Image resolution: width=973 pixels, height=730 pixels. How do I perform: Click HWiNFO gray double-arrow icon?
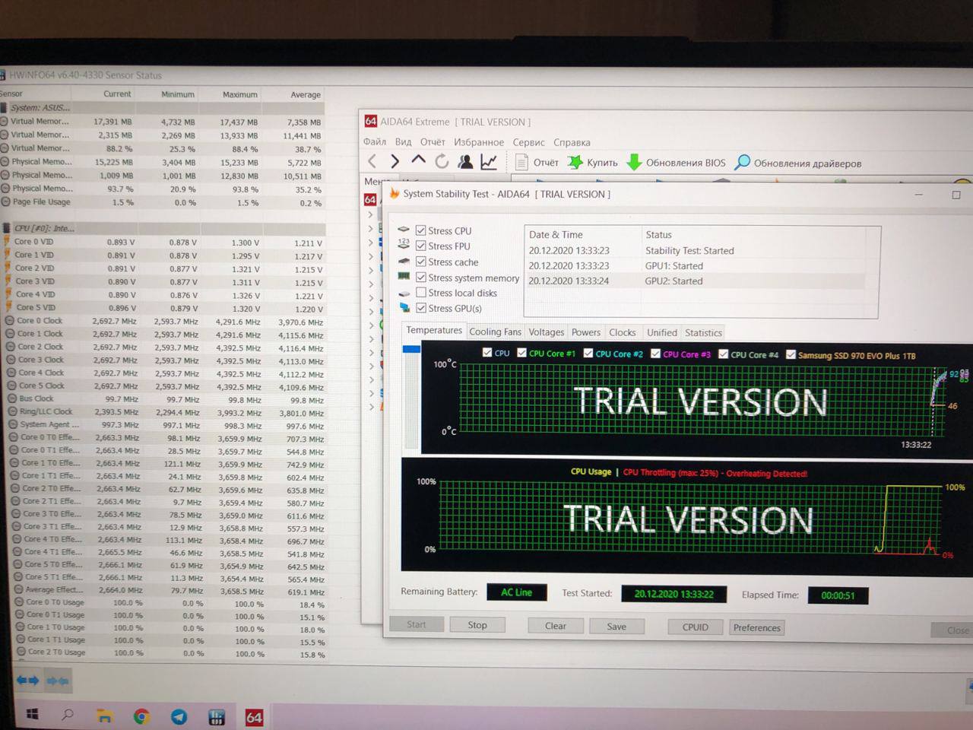point(58,681)
